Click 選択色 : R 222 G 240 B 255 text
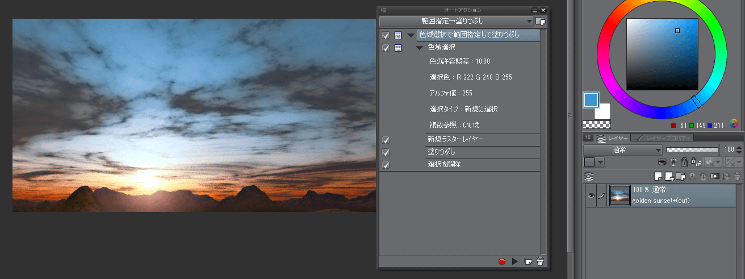 click(x=471, y=77)
